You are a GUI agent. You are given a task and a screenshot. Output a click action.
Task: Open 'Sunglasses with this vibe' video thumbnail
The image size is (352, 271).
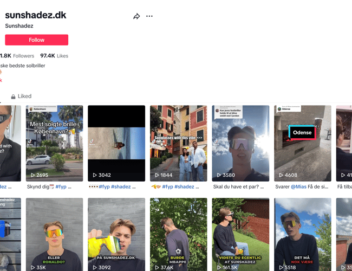click(179, 144)
